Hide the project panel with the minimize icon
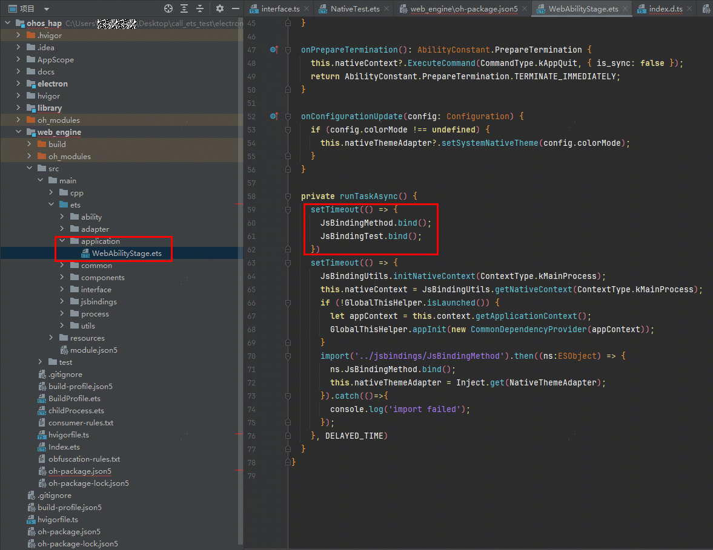The width and height of the screenshot is (713, 550). click(x=236, y=8)
